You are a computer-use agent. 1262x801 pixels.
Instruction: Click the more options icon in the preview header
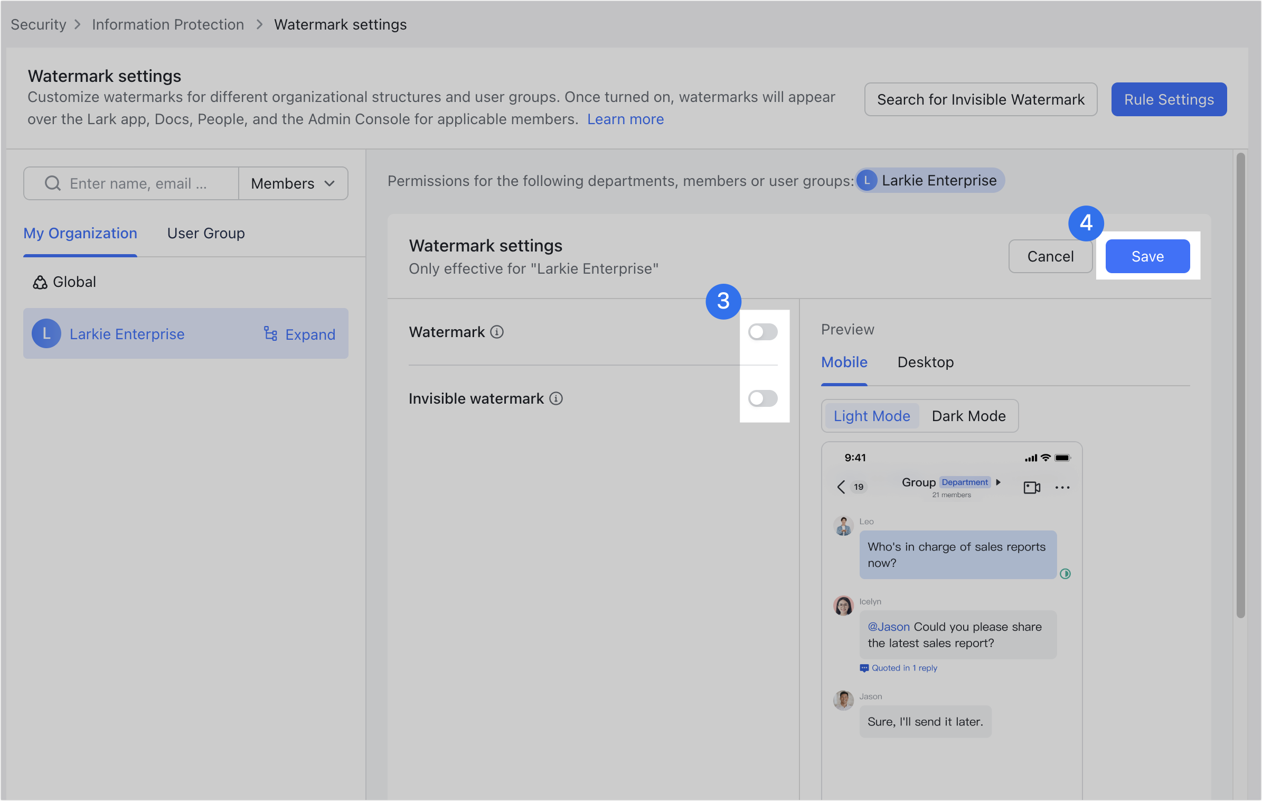coord(1062,487)
